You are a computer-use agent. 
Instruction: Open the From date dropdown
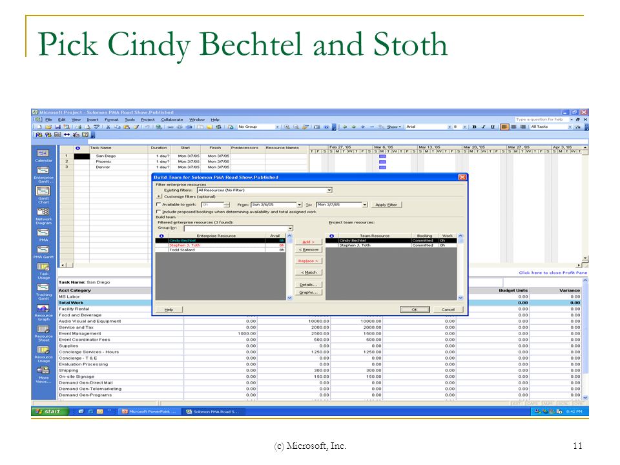coord(299,205)
